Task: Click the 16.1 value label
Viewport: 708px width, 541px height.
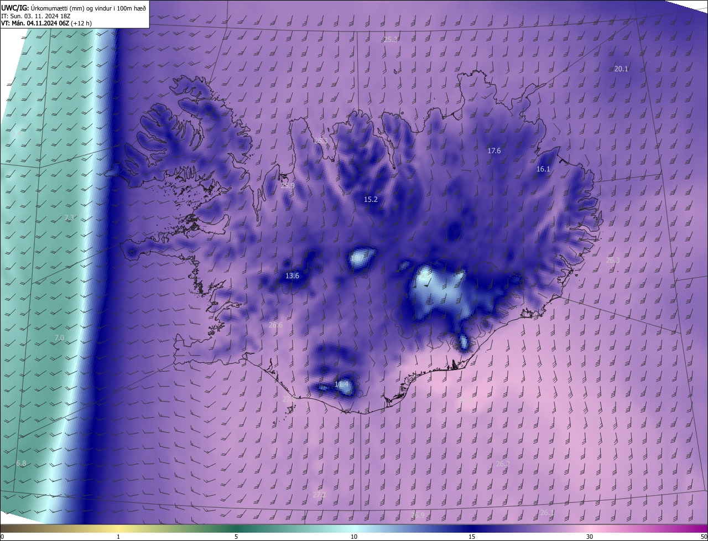Action: click(543, 169)
